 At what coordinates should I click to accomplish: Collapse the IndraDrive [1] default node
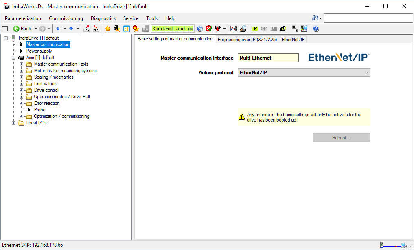(x=6, y=38)
